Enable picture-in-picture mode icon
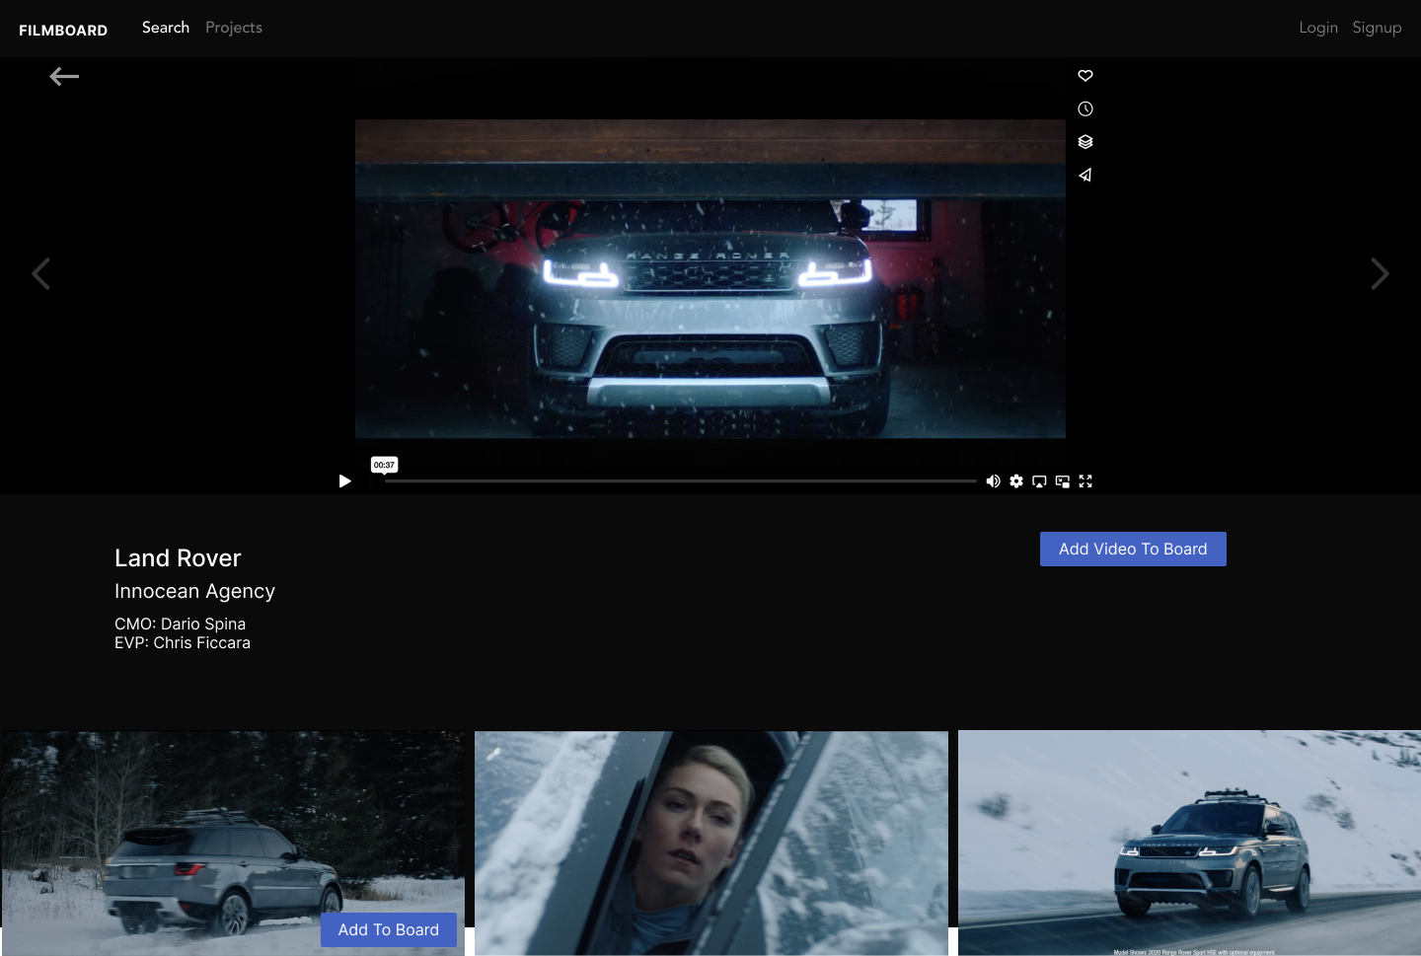 [x=1063, y=481]
